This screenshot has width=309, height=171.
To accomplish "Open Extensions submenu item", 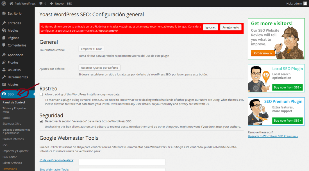I will coord(10,169).
